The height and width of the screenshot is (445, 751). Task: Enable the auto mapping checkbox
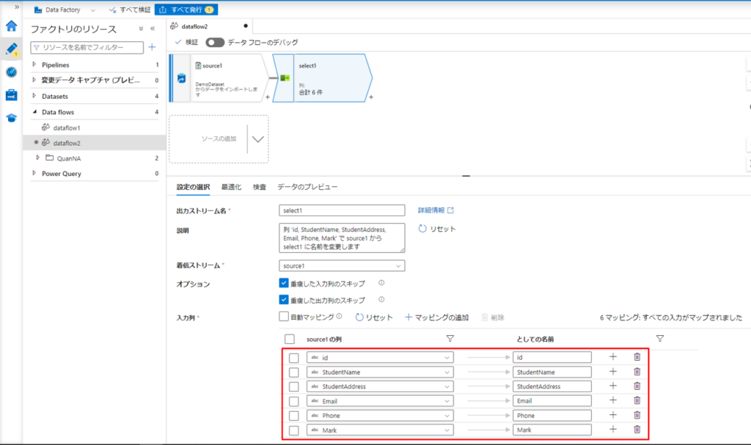point(284,317)
